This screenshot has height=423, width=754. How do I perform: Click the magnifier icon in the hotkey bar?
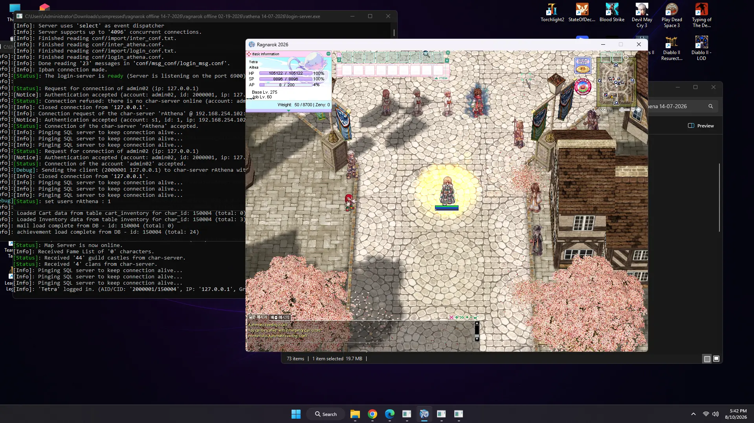[426, 54]
